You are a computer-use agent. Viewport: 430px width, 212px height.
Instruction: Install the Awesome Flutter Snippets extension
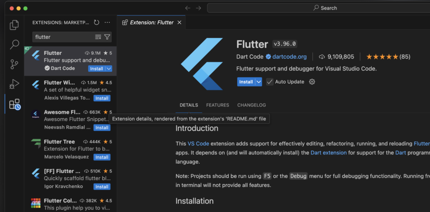(102, 128)
